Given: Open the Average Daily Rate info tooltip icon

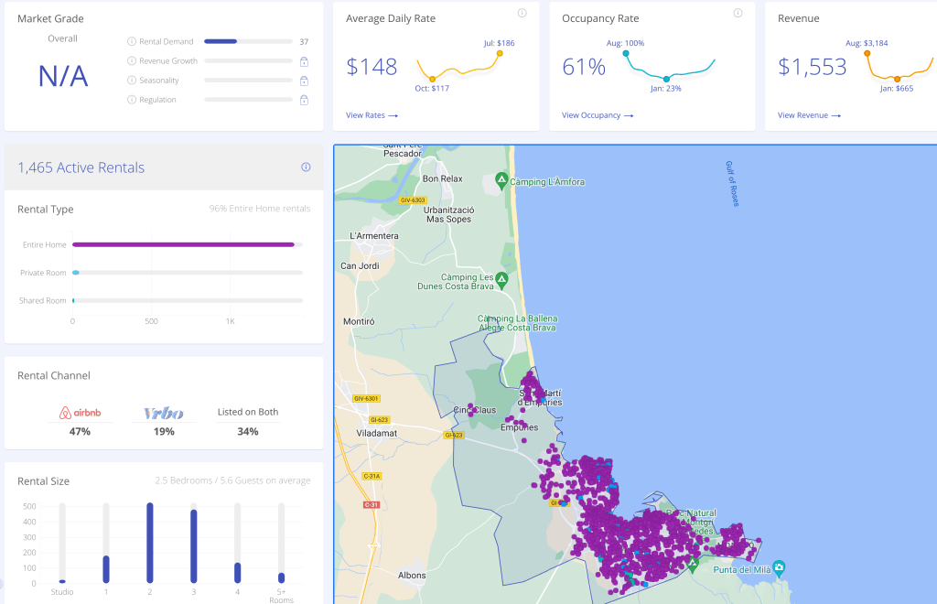Looking at the screenshot, I should (522, 13).
